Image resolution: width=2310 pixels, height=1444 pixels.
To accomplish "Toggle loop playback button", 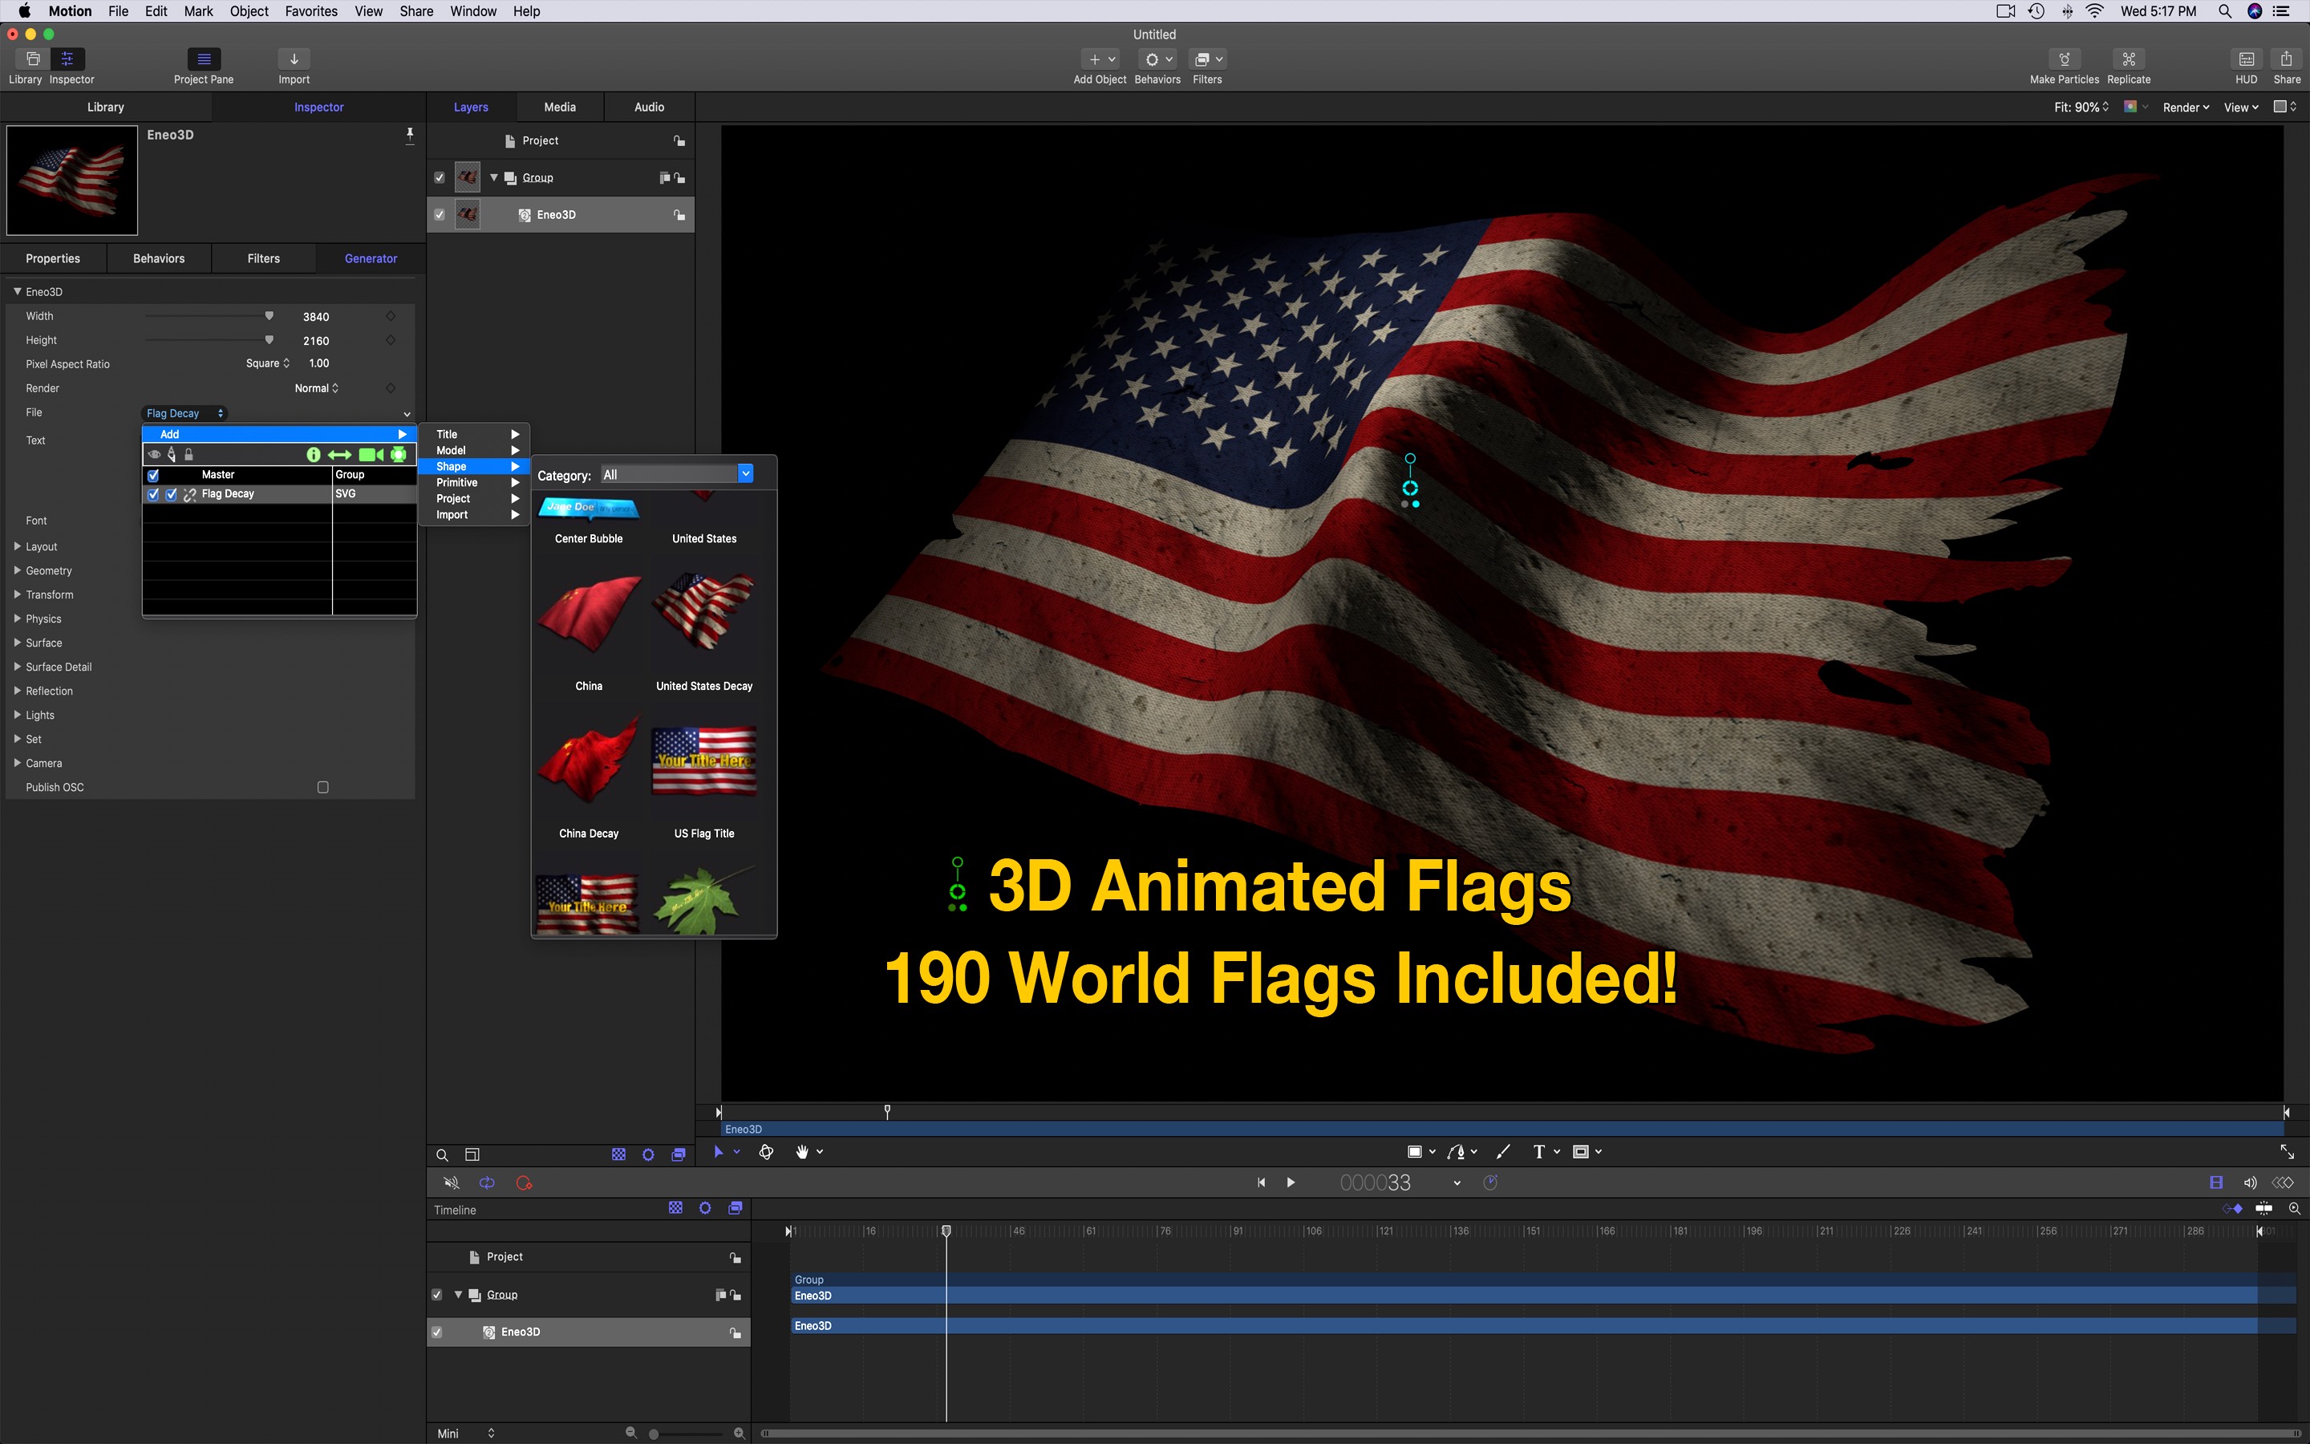I will 487,1183.
